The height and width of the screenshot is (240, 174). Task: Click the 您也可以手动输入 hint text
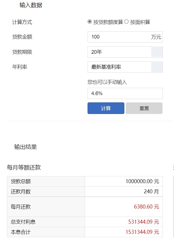(x=107, y=82)
